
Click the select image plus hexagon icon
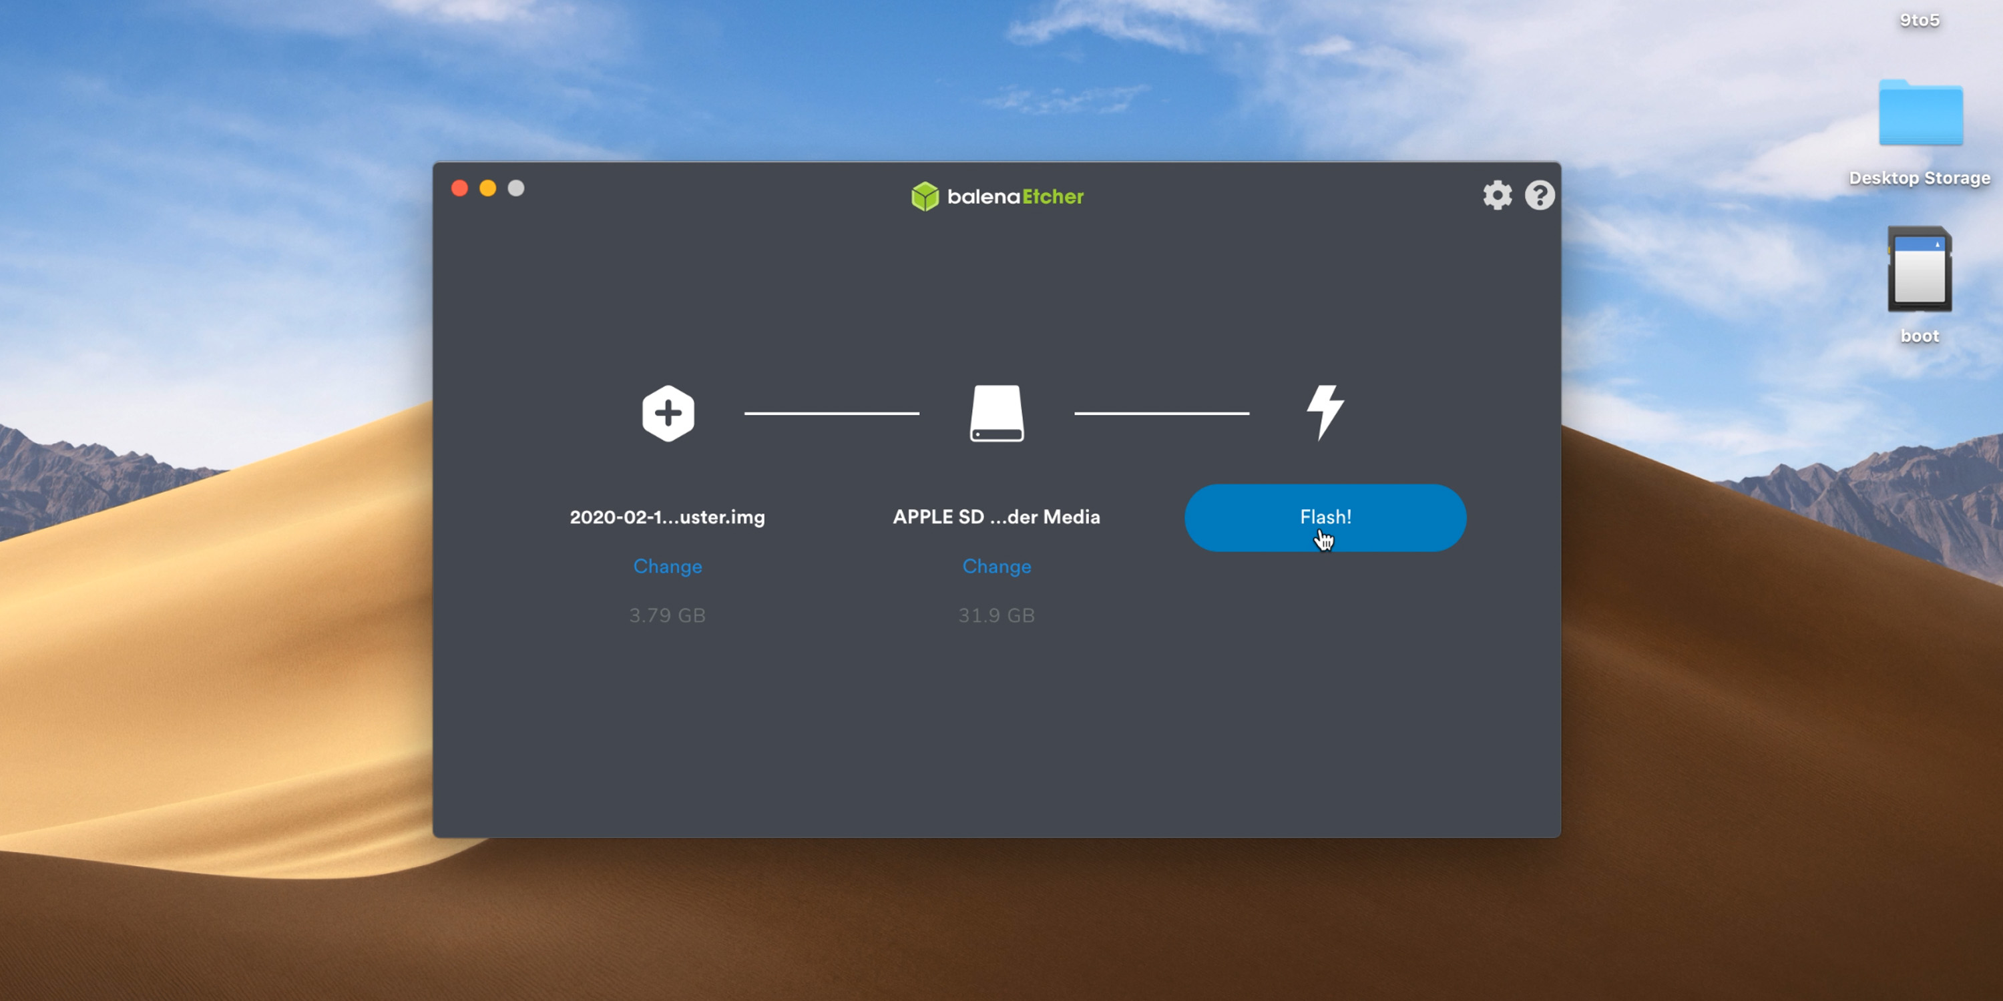coord(668,414)
